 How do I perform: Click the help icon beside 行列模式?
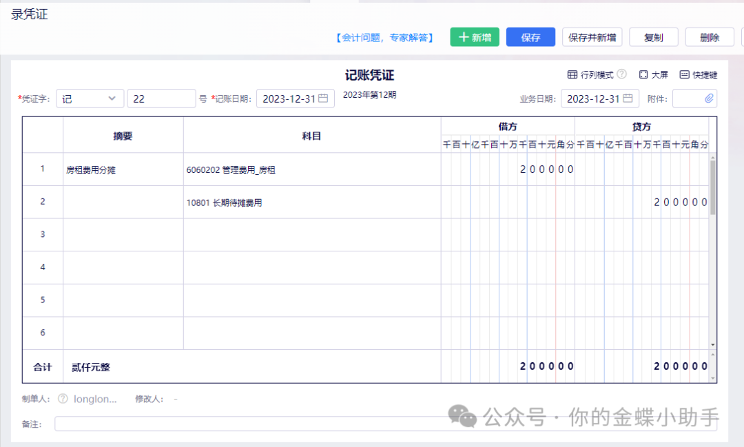coord(621,74)
